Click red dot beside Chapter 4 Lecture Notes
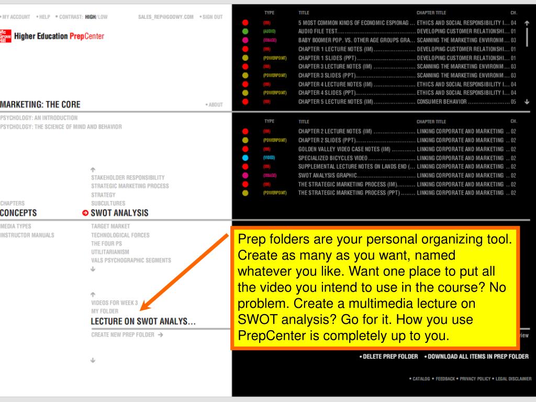536x402 pixels. 245,84
